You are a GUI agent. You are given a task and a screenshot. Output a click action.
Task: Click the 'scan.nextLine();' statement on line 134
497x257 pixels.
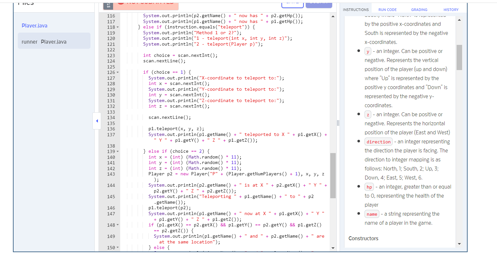170,118
